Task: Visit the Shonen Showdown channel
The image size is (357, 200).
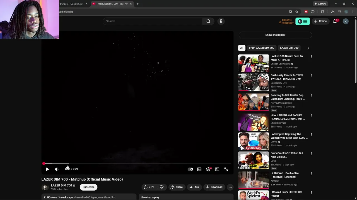Action: click(280, 64)
